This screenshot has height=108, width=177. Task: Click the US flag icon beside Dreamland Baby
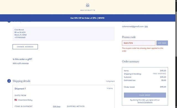[16, 100]
